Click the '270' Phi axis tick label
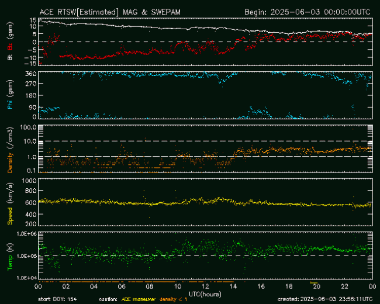This screenshot has height=304, width=380. pyautogui.click(x=31, y=84)
